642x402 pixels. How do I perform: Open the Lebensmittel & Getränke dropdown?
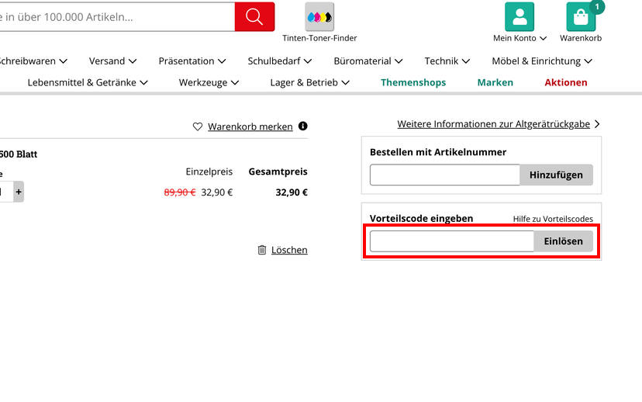88,82
